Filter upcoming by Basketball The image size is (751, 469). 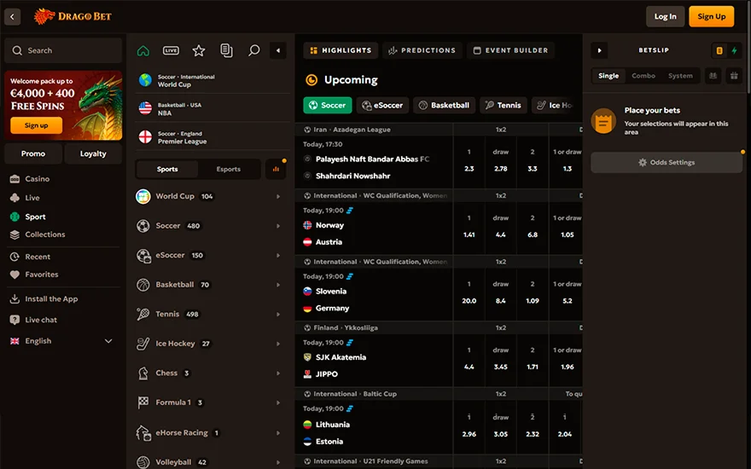click(x=444, y=106)
